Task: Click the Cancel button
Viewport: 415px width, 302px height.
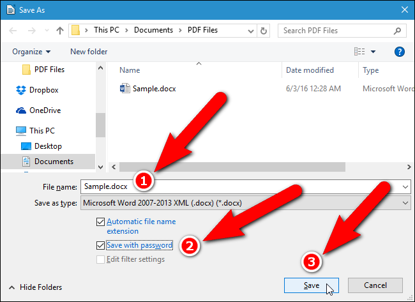Action: coord(375,285)
